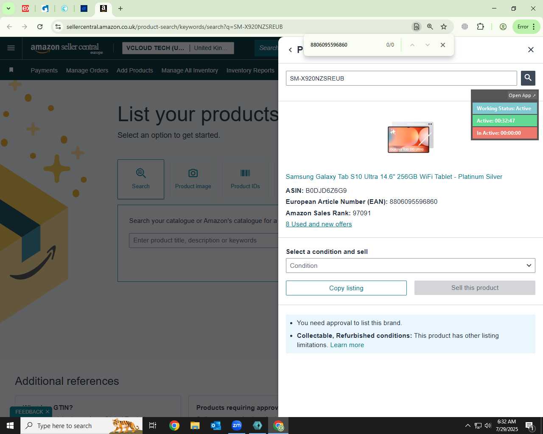Image resolution: width=543 pixels, height=434 pixels.
Task: Open a new browser tab
Action: click(x=120, y=8)
